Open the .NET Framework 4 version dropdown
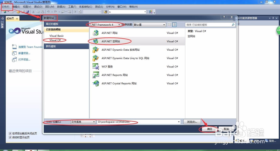 [x=106, y=25]
